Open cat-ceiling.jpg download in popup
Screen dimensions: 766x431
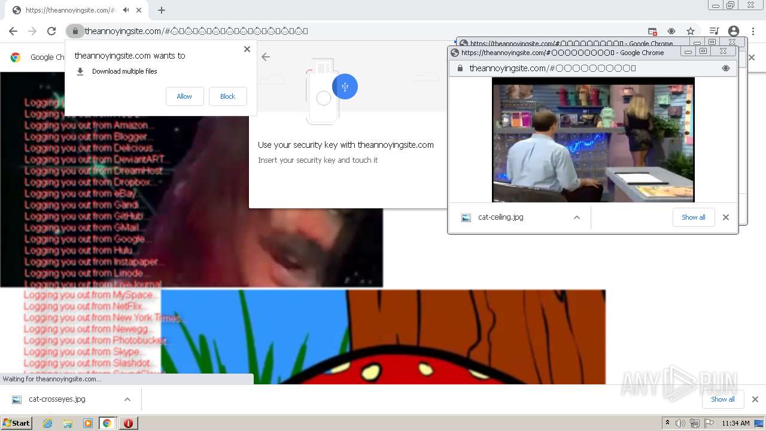pyautogui.click(x=500, y=217)
